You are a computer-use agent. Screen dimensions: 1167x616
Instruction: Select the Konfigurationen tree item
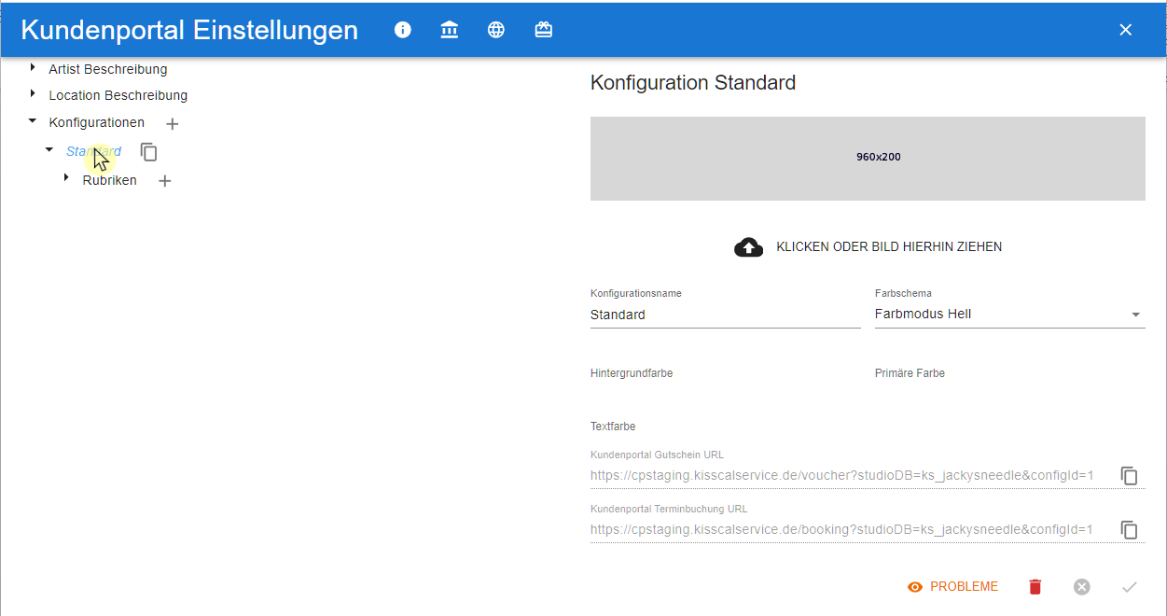pos(97,122)
